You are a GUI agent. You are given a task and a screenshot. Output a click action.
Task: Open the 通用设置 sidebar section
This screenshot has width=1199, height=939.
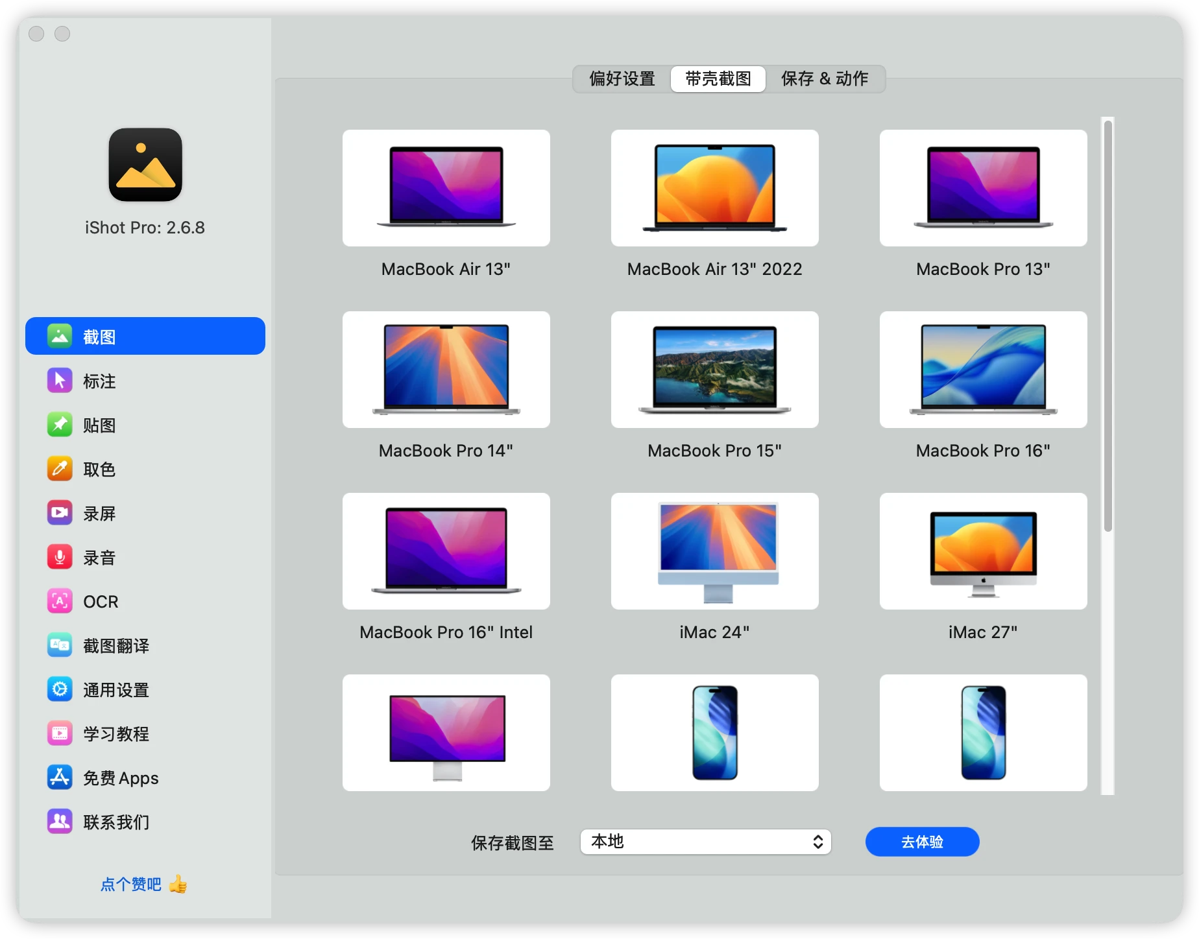145,689
